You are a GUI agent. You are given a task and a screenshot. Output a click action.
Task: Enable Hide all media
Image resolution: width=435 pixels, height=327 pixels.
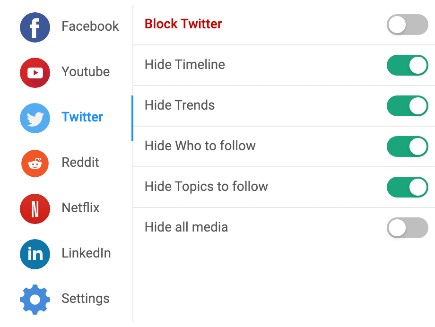407,228
